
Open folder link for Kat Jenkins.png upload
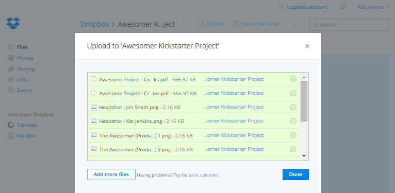coord(234,120)
